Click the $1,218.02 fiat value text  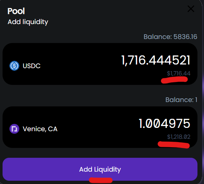[x=179, y=137]
